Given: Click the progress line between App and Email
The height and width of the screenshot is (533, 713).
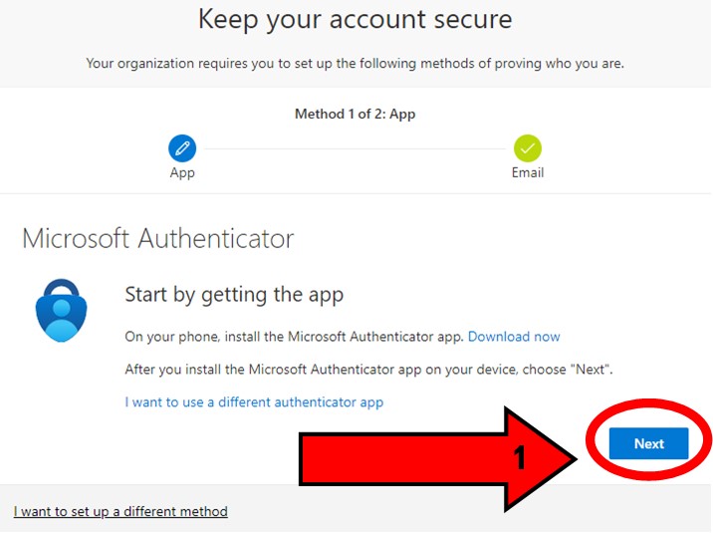Looking at the screenshot, I should click(355, 148).
